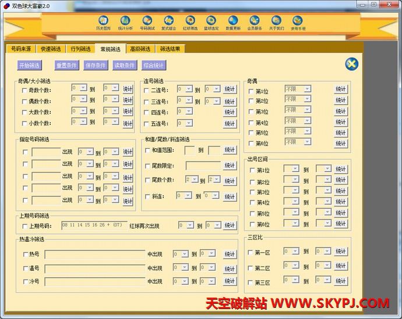Enable the 奇数个数 checkbox
Image resolution: width=402 pixels, height=319 pixels.
[24, 90]
